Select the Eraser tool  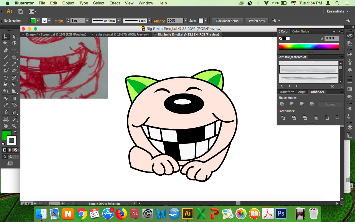tap(14, 70)
